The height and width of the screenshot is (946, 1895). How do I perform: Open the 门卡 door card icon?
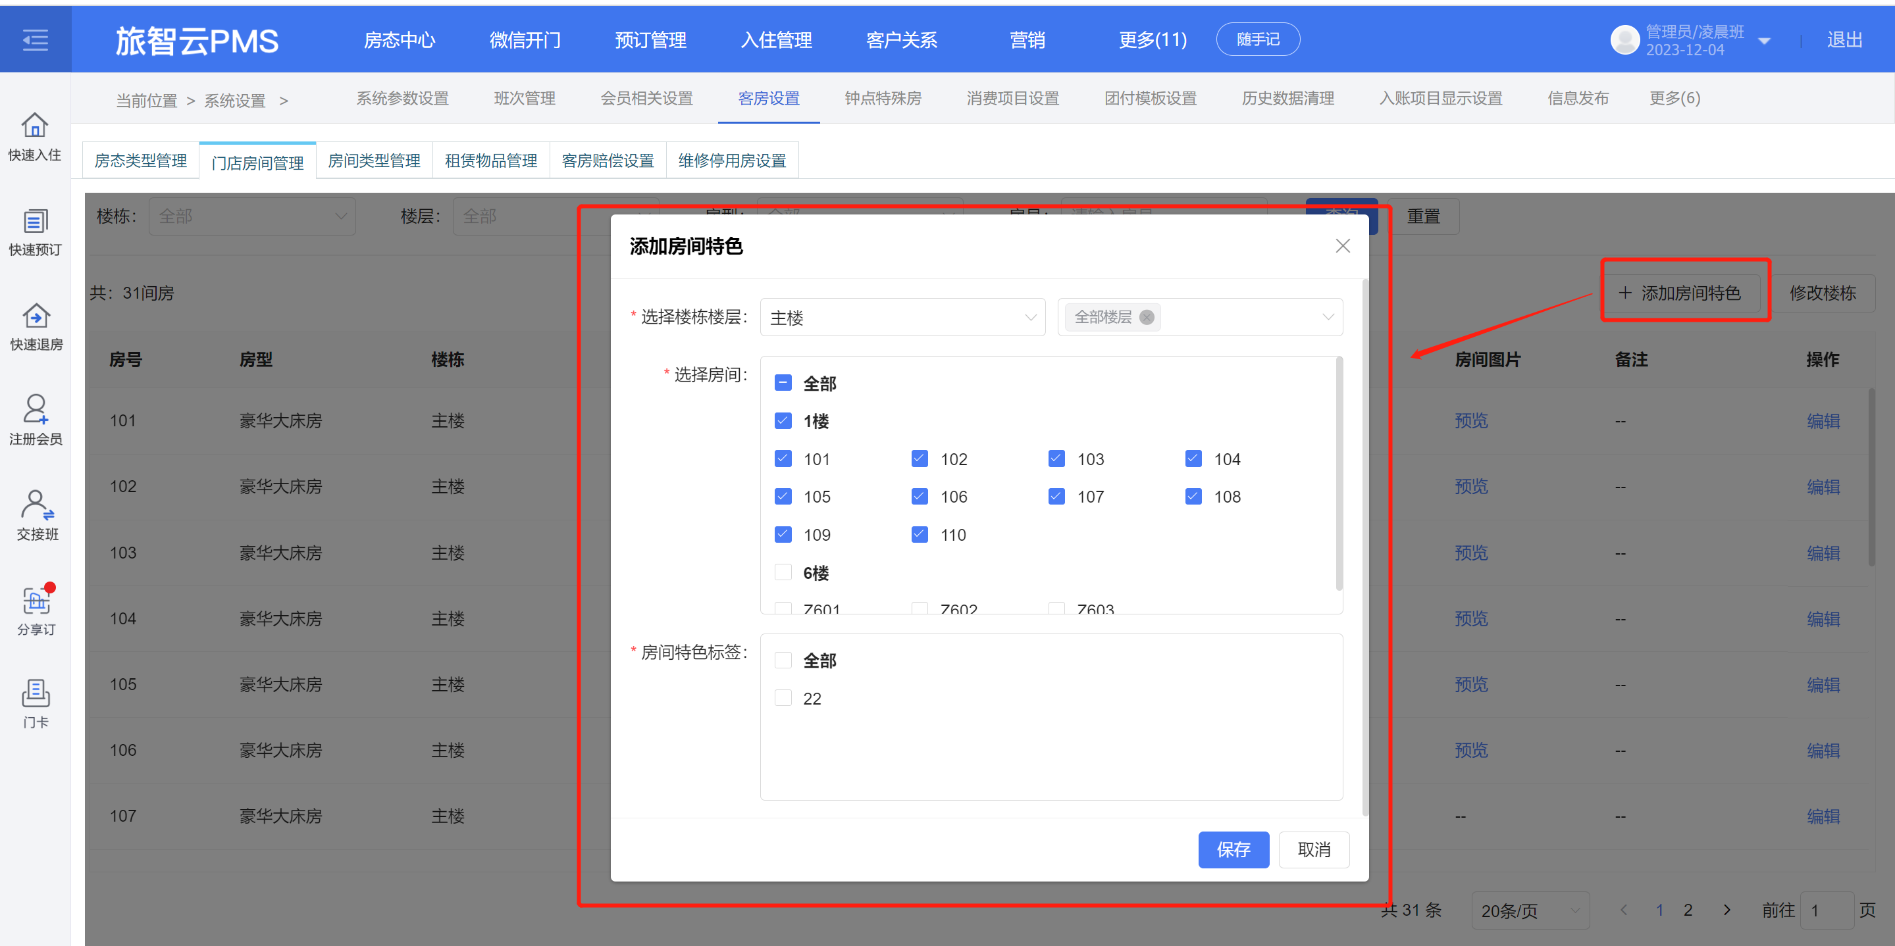click(36, 704)
